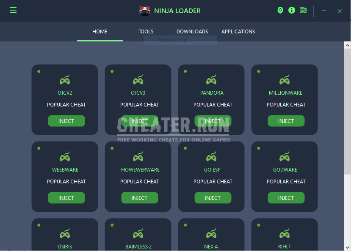Click the MILLIONWARE gamepad icon
Screen dimensions: 351x251
tap(285, 79)
